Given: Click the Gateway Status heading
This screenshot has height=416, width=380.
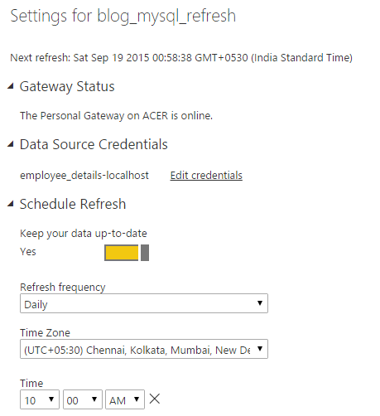Looking at the screenshot, I should point(67,86).
